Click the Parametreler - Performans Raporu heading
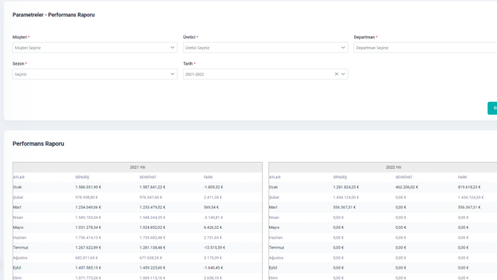 [x=53, y=15]
